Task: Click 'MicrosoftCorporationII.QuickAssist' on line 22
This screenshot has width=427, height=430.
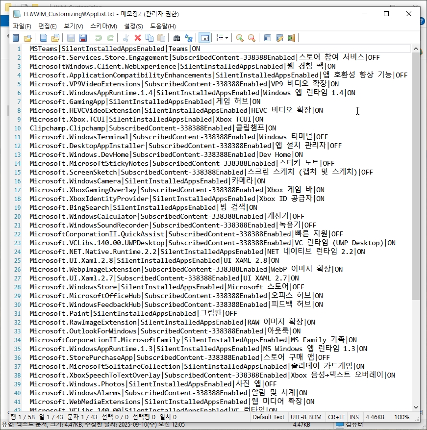Action: click(97, 234)
